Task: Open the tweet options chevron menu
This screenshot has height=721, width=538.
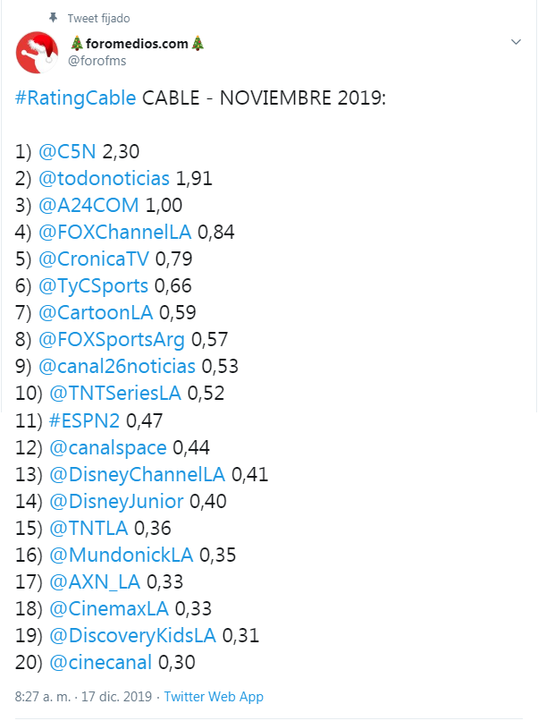Action: pos(516,42)
